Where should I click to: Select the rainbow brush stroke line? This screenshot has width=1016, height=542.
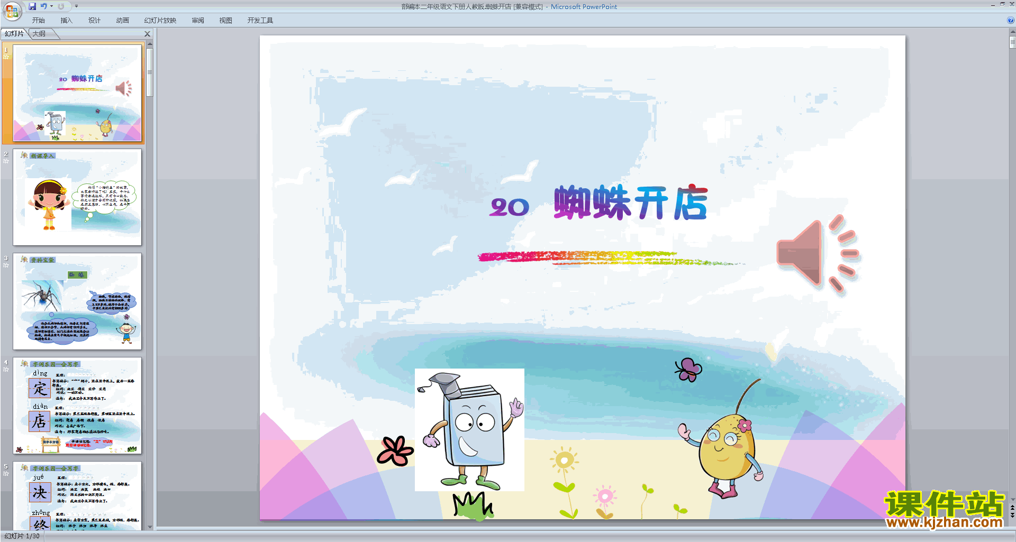point(611,258)
